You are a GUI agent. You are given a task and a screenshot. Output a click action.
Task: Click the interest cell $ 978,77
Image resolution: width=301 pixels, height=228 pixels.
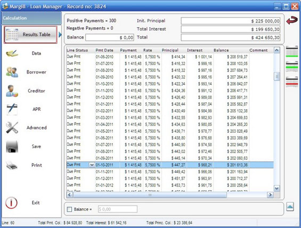pyautogui.click(x=205, y=131)
